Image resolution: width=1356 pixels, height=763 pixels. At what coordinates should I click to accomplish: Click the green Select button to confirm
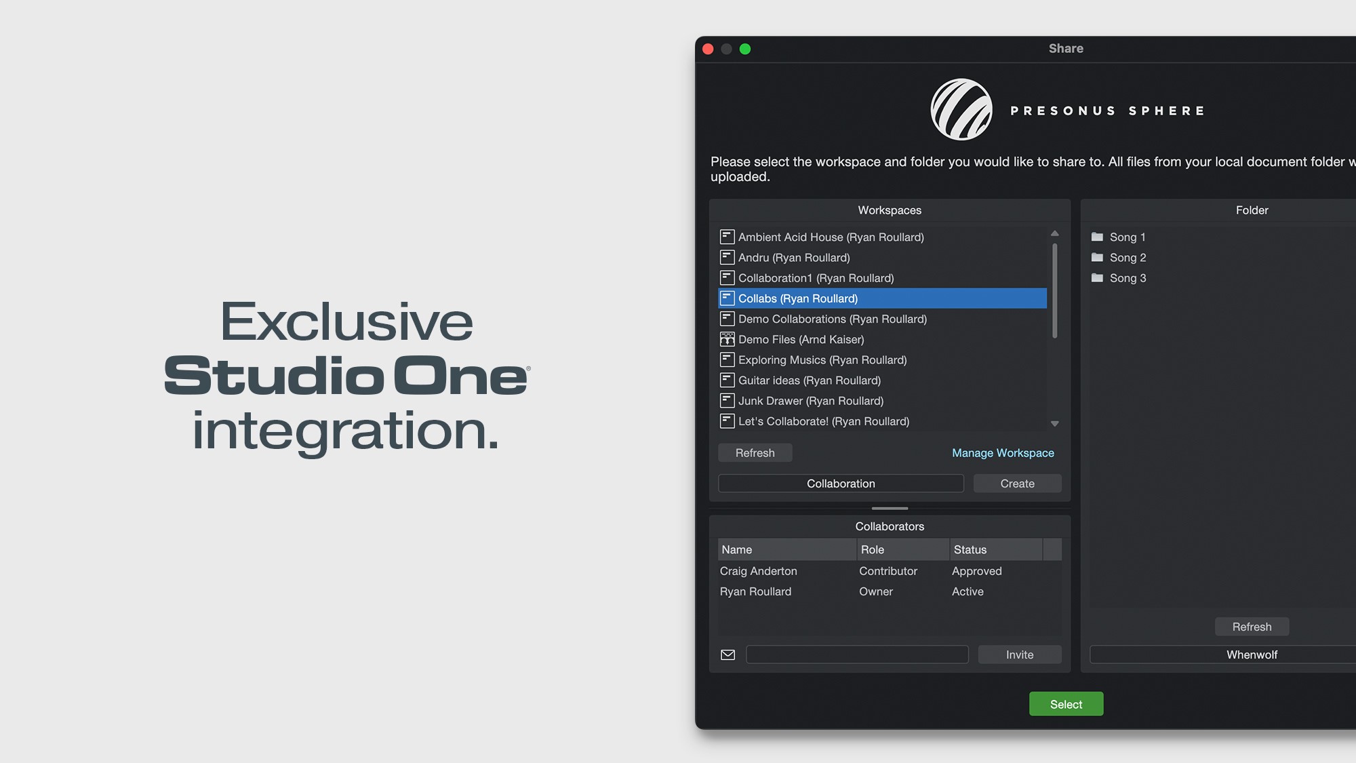(x=1065, y=703)
